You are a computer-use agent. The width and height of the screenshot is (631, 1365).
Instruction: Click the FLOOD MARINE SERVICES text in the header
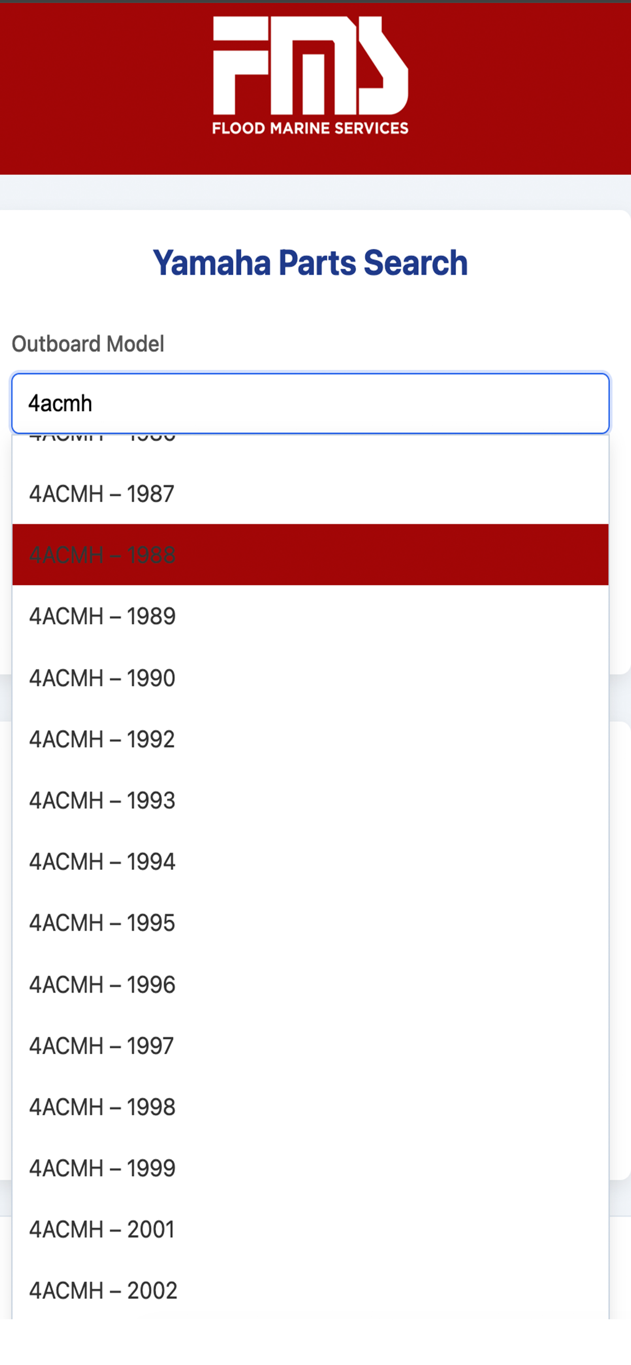(x=310, y=128)
